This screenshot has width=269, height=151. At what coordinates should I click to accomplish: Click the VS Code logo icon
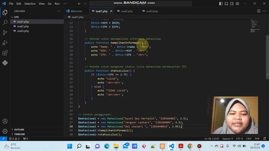coord(4,3)
